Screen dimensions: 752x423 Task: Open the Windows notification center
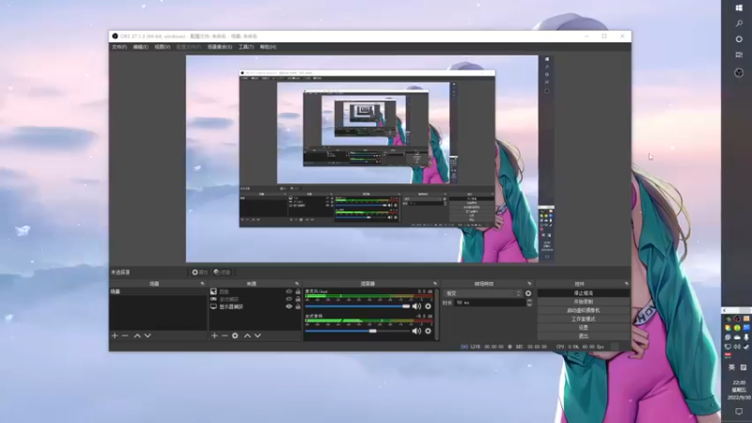click(739, 412)
